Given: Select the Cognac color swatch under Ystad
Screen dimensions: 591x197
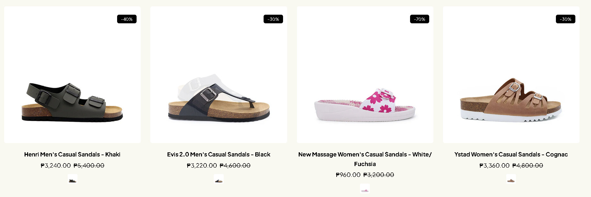Looking at the screenshot, I should 511,179.
